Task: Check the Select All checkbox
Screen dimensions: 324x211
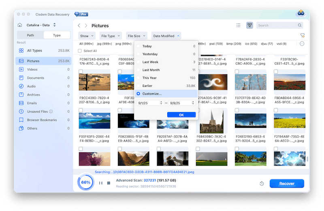Action: point(80,51)
